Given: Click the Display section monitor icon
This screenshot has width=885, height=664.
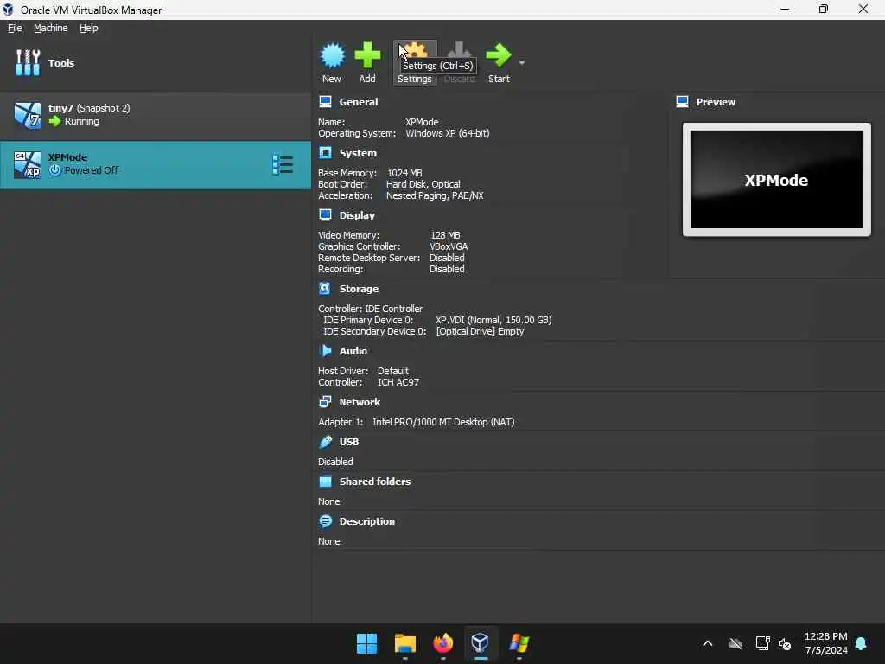Looking at the screenshot, I should point(325,214).
